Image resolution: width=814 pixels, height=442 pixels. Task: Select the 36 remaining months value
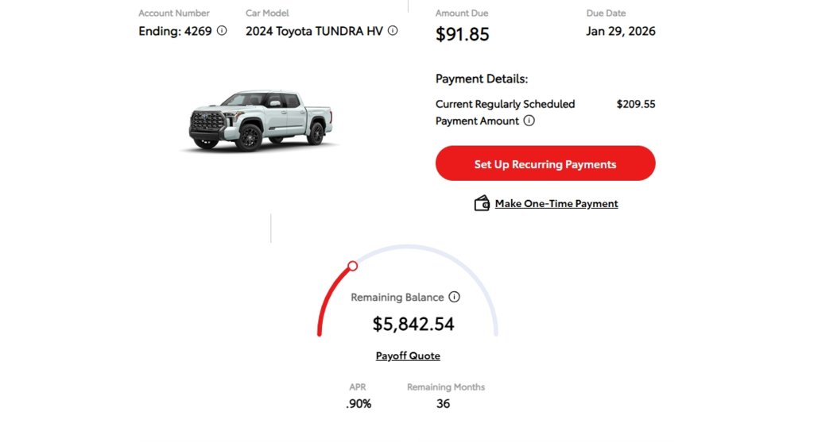tap(443, 404)
